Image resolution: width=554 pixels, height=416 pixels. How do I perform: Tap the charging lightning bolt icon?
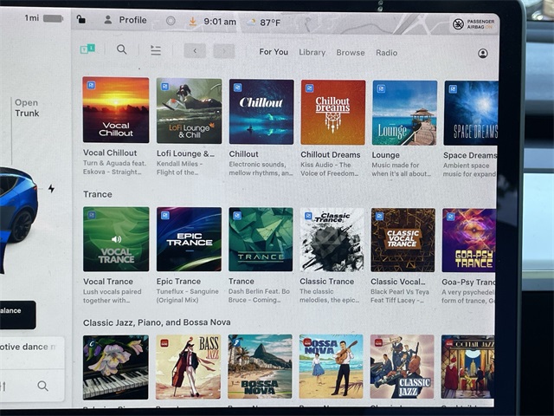coord(51,189)
